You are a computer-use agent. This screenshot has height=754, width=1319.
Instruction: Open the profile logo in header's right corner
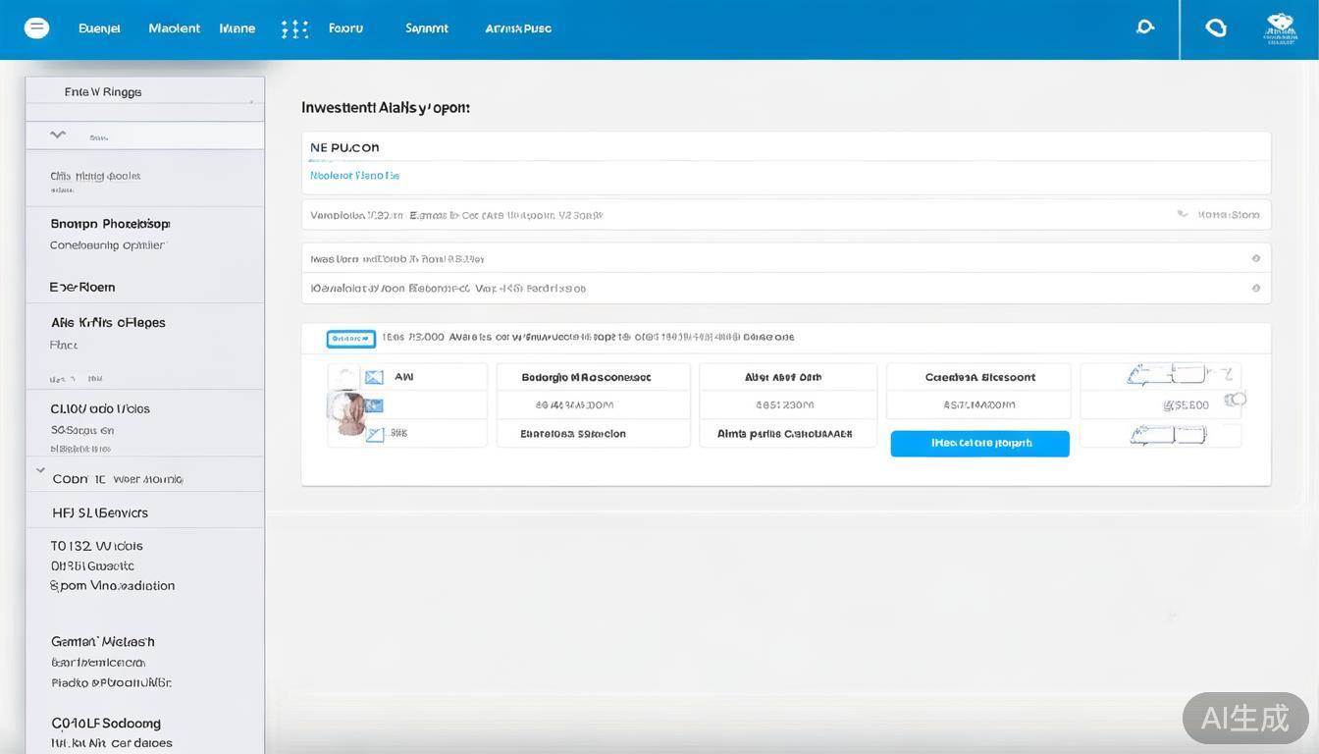[1280, 28]
